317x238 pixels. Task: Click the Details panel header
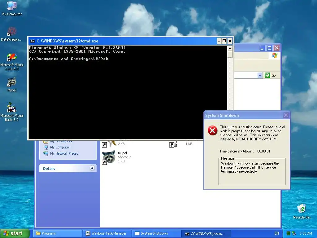click(x=68, y=168)
